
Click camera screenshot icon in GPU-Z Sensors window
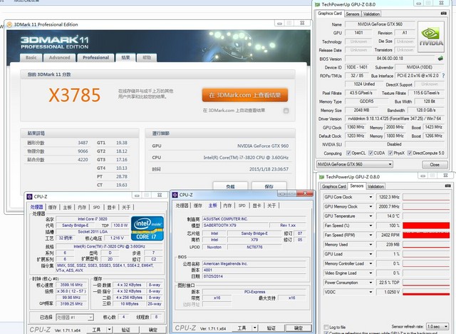point(447,186)
